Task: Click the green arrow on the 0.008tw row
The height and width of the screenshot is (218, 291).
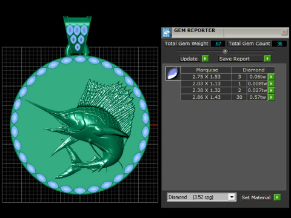Action: coord(271,84)
